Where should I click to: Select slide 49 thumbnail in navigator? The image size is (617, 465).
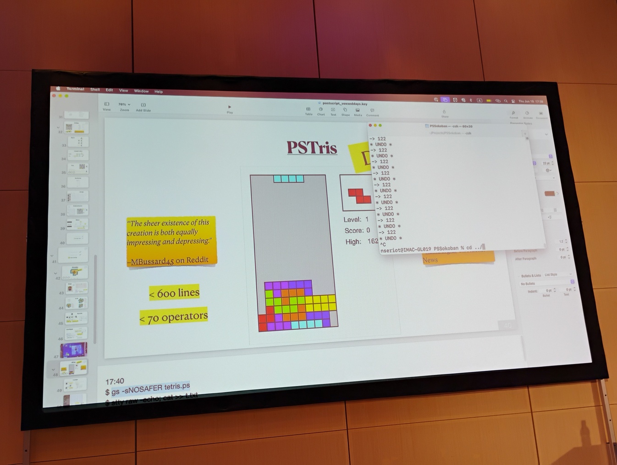[75, 385]
